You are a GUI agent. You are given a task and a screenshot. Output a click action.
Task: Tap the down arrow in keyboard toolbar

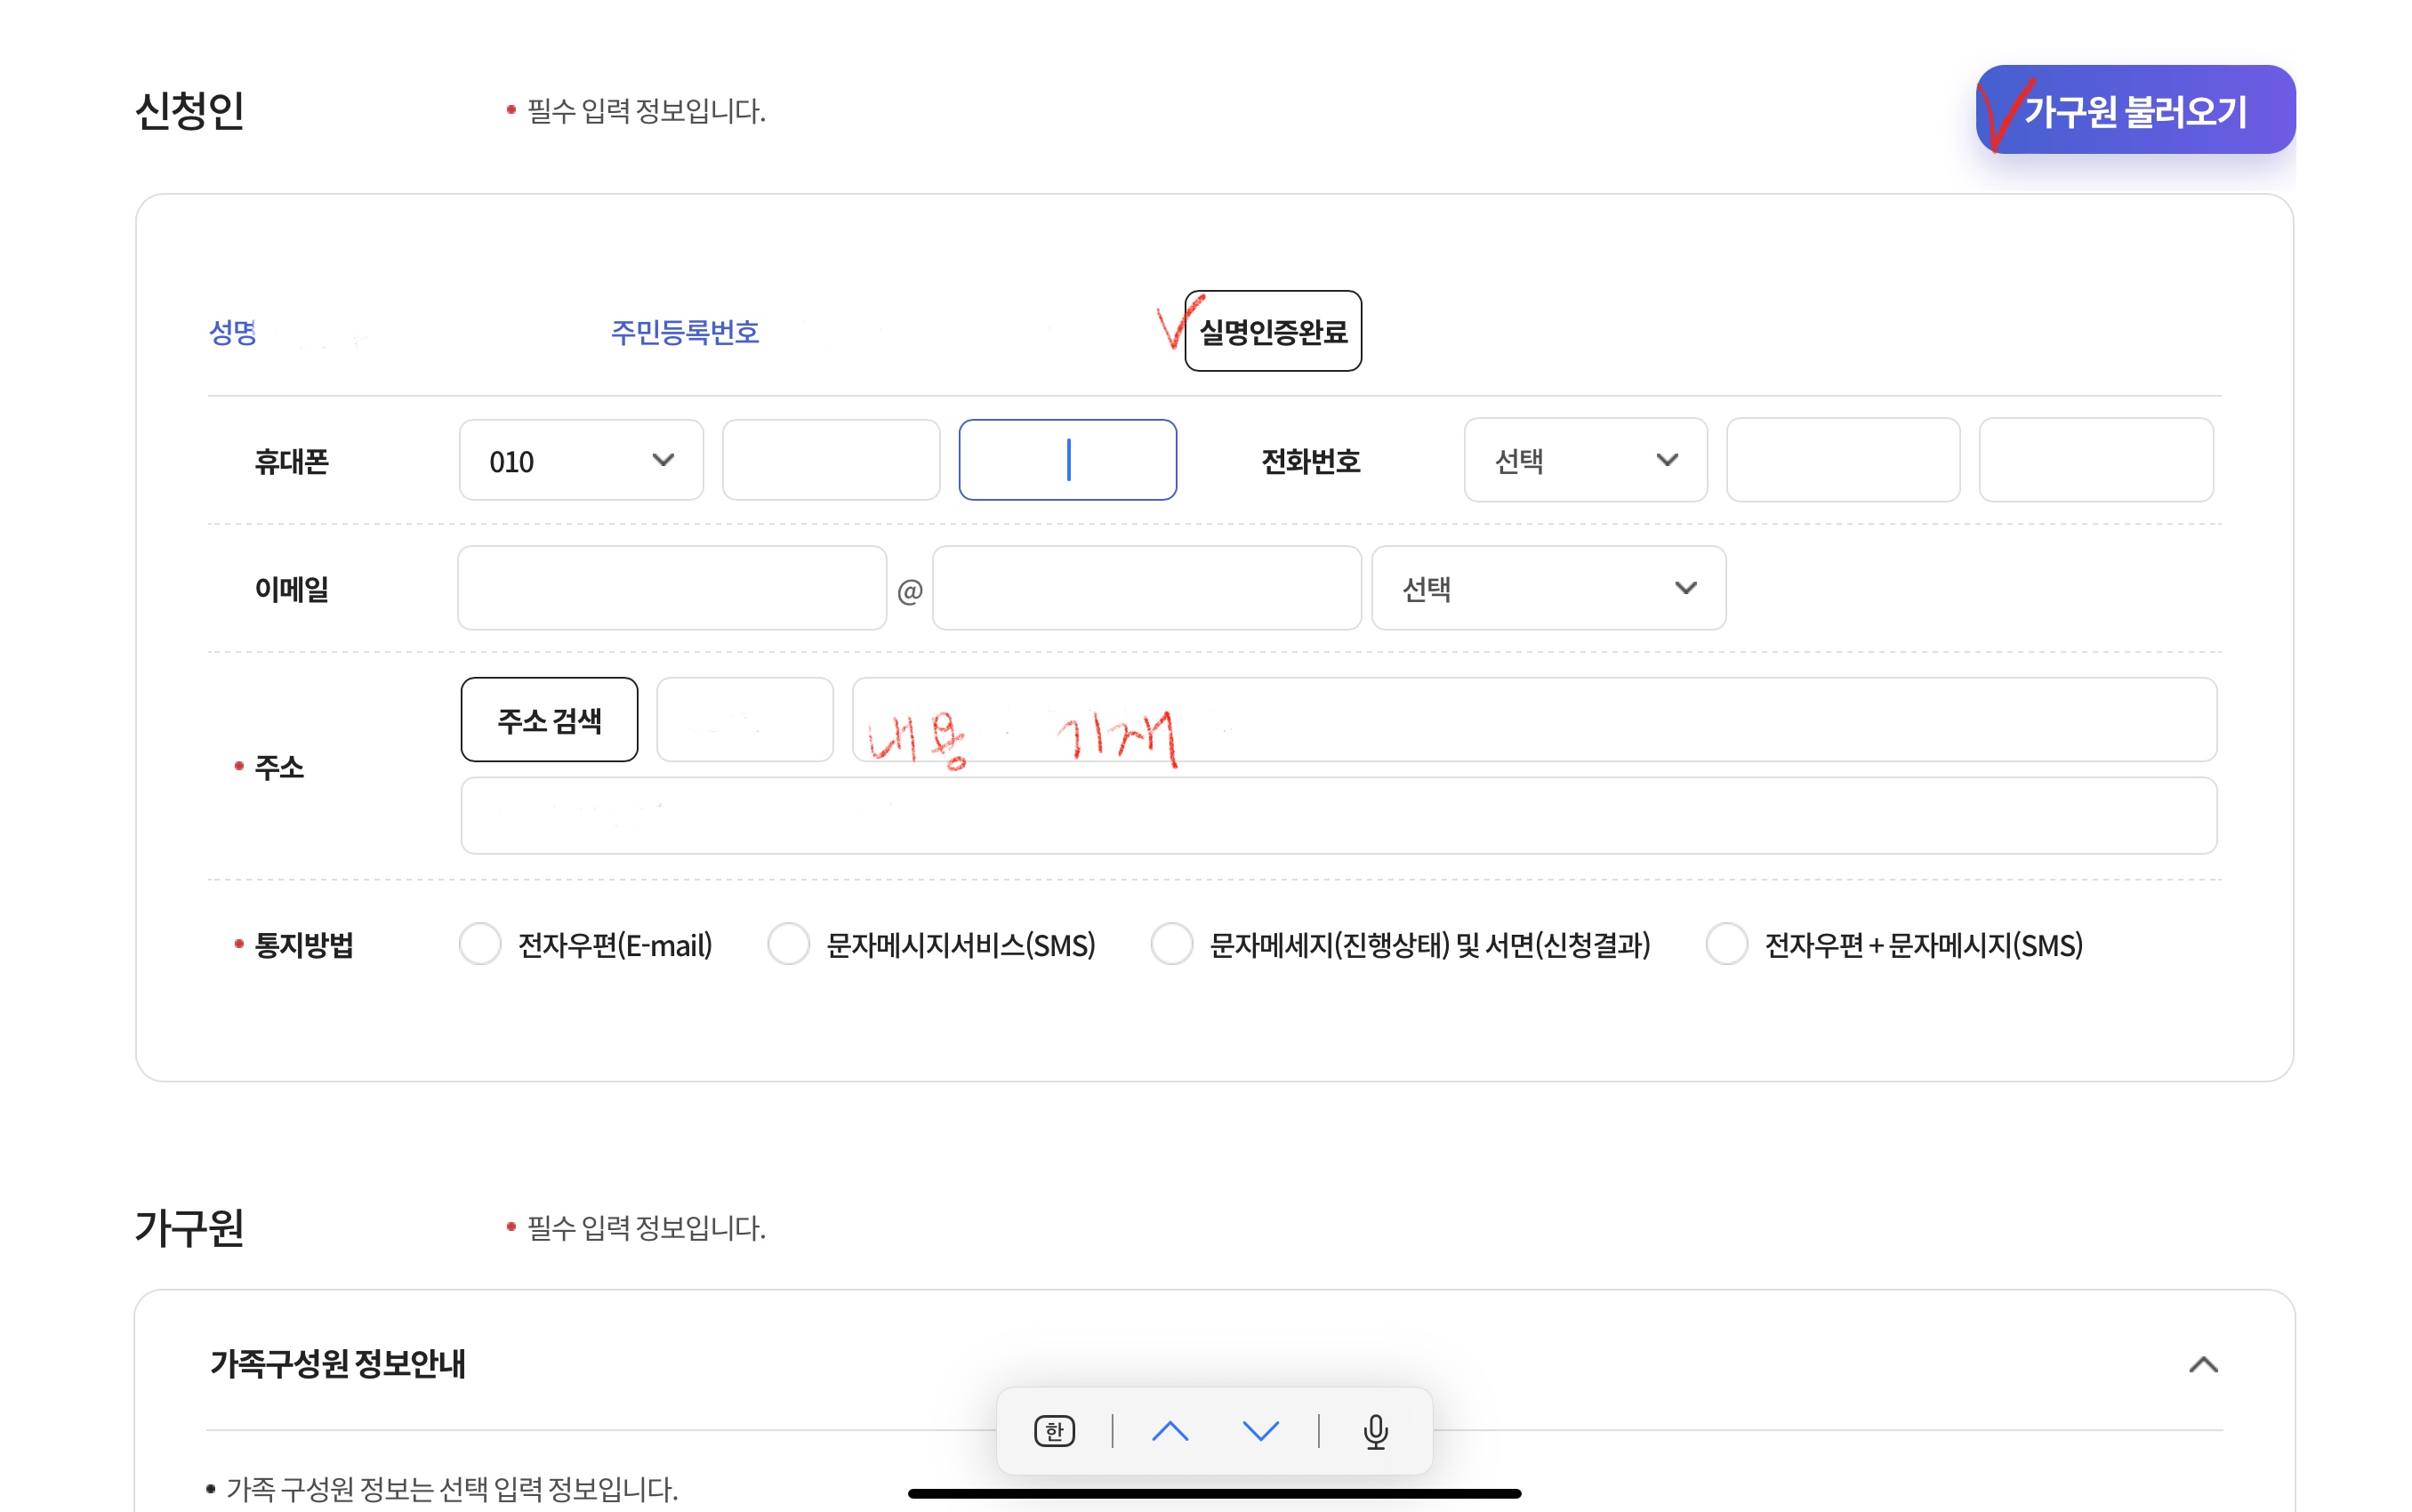[x=1260, y=1431]
